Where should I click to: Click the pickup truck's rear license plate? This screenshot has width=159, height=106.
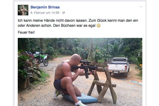tap(116, 72)
